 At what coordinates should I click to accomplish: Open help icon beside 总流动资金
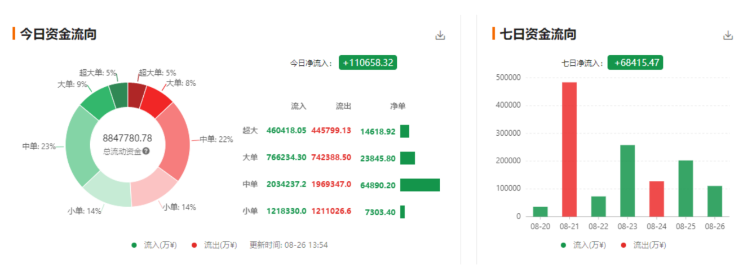(x=146, y=151)
